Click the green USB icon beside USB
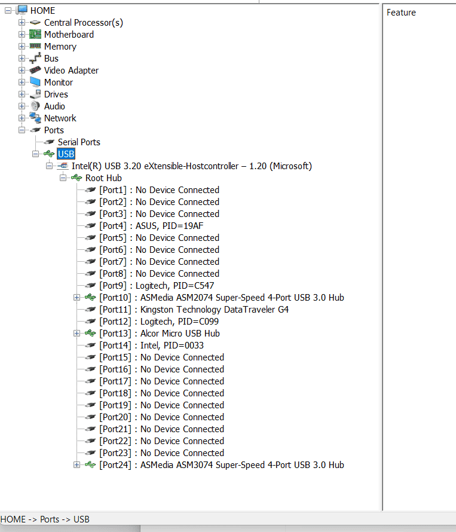Screen dimensions: 456x532 point(49,154)
